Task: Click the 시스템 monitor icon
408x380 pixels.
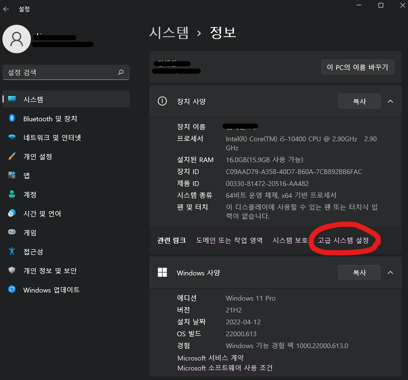Action: pyautogui.click(x=12, y=99)
